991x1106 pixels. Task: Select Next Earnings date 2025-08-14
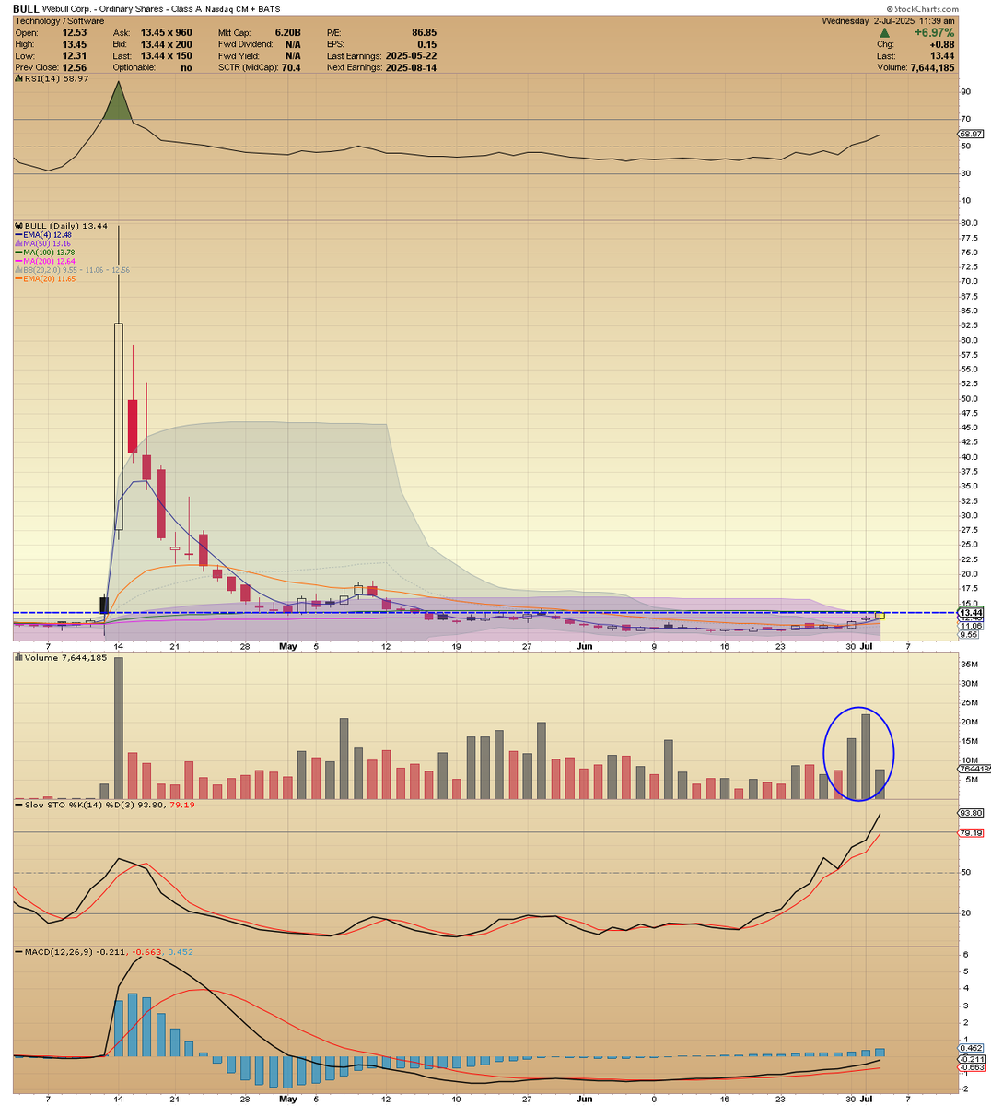pos(413,68)
